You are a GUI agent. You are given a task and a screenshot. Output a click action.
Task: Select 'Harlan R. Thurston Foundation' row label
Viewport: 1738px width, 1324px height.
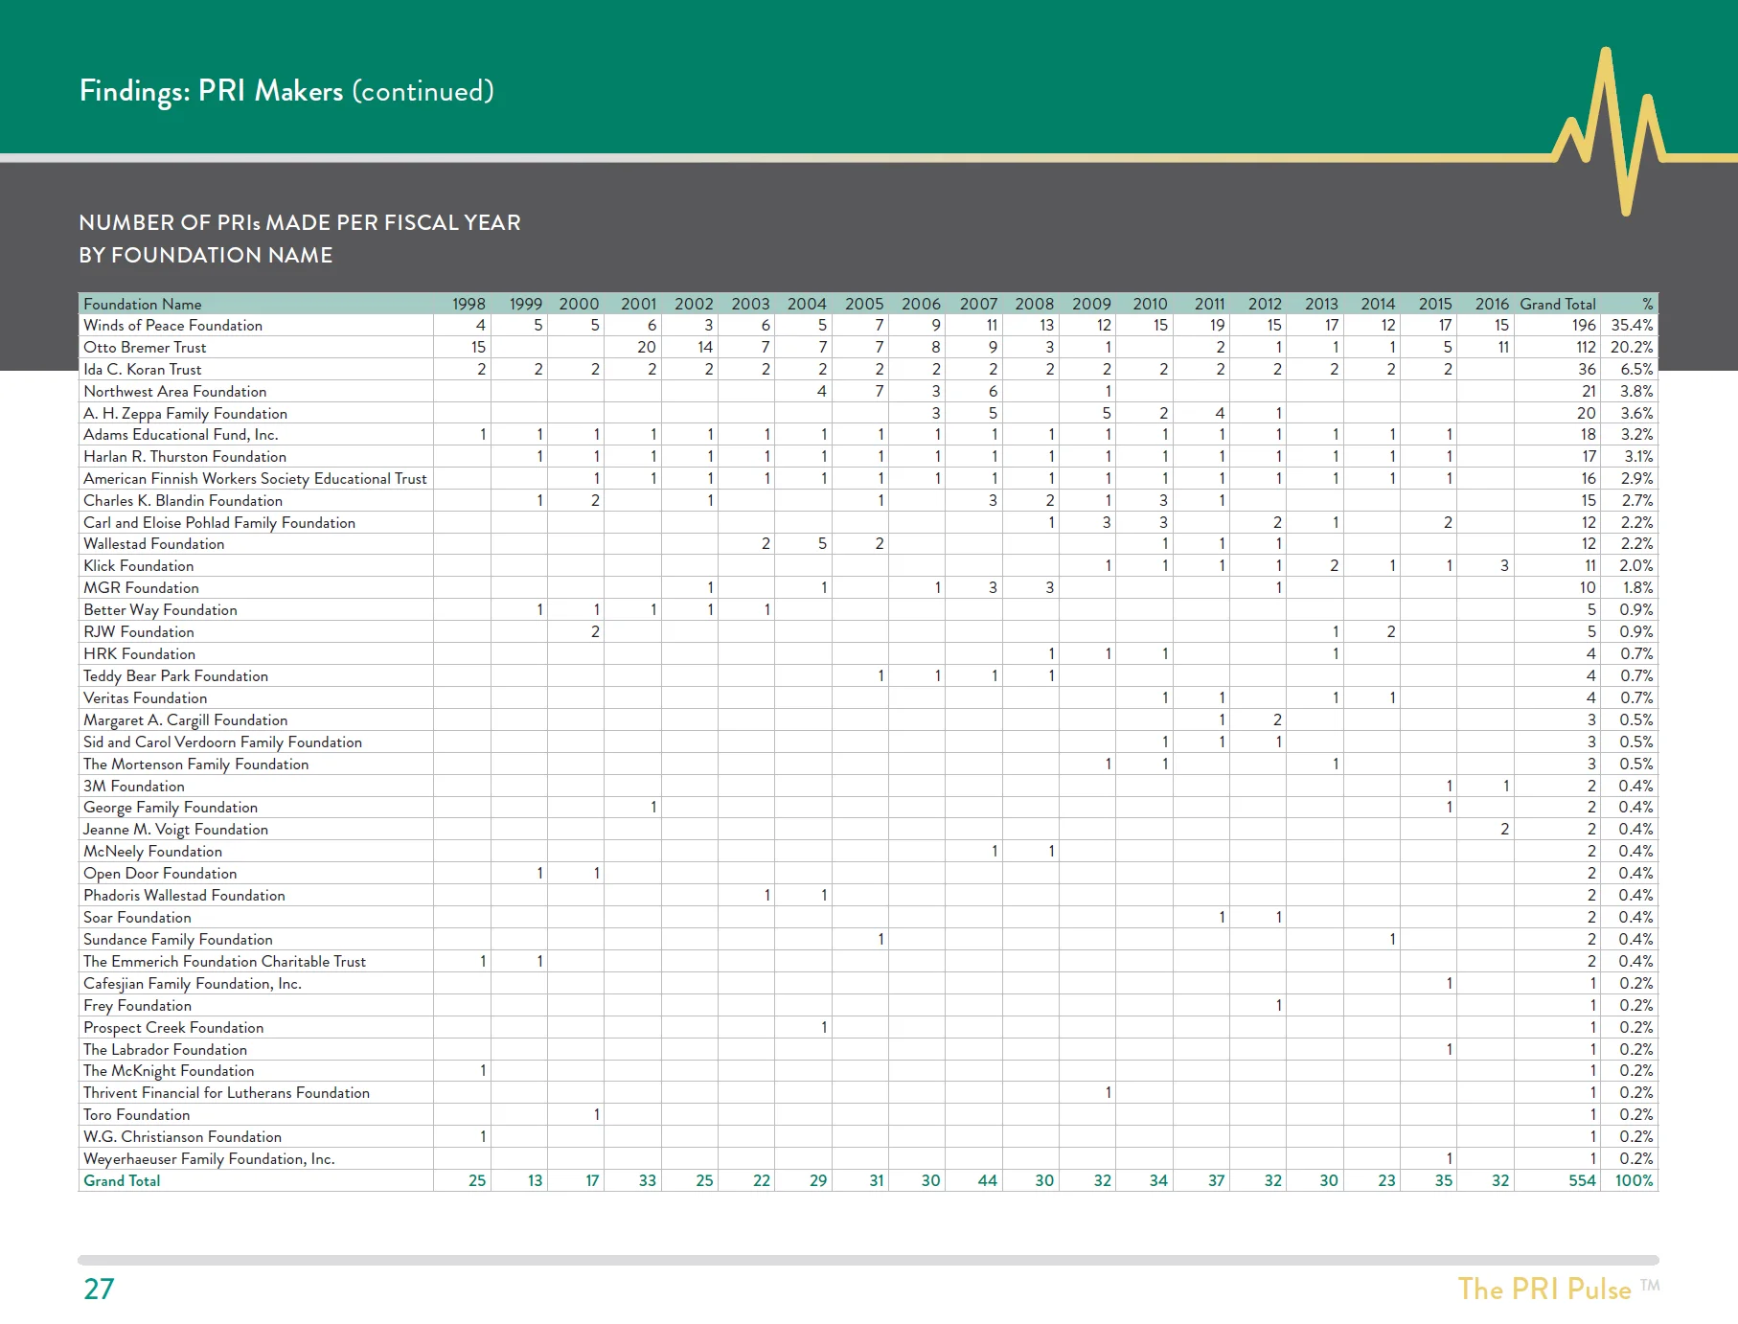pos(184,457)
